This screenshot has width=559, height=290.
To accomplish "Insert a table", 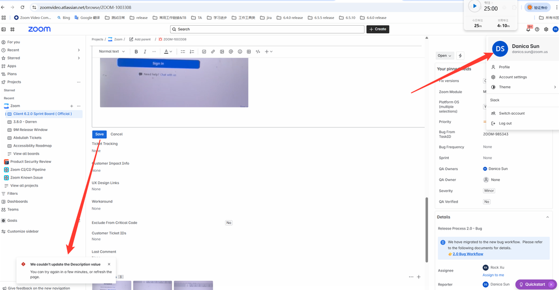I will click(249, 52).
